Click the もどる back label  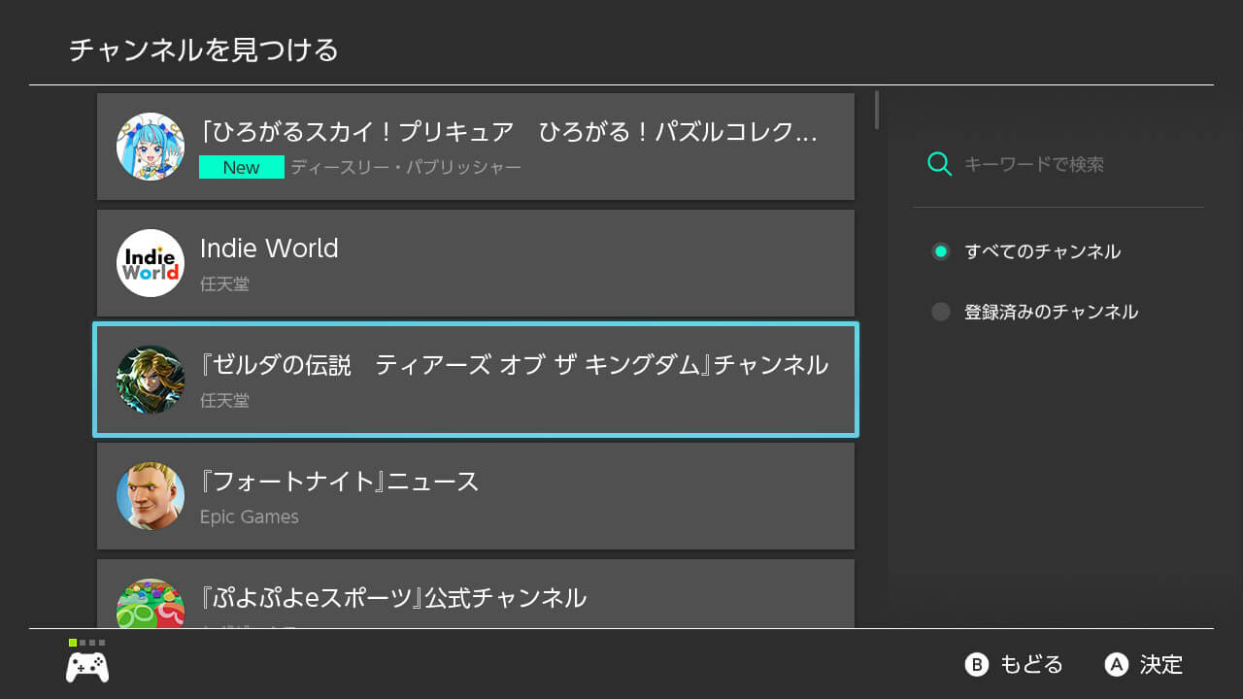coord(1030,665)
